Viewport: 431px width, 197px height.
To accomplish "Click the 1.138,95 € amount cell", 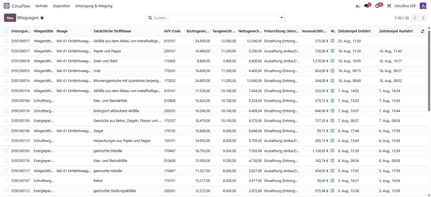I will (320, 151).
